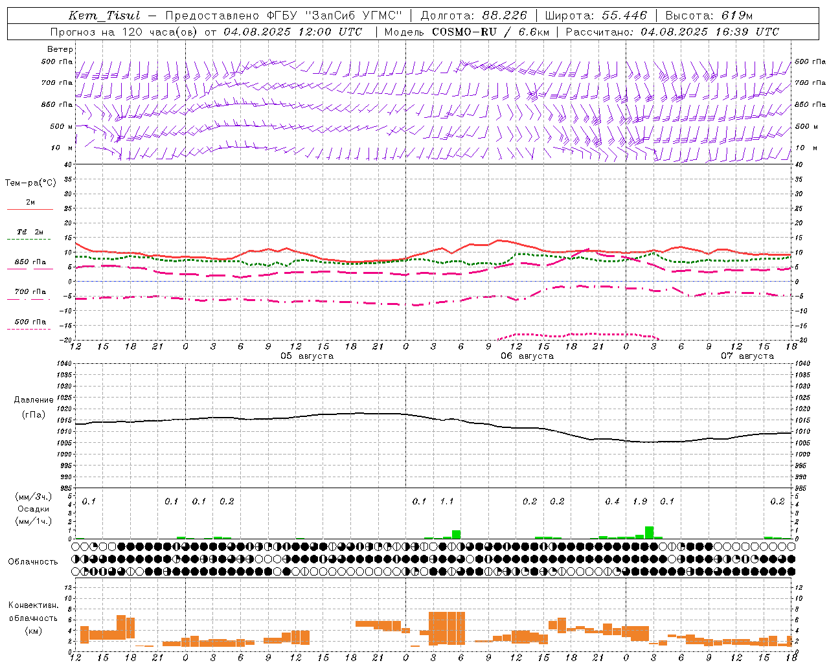Image resolution: width=829 pixels, height=663 pixels.
Task: Click the '0.4' precipitation total value
Action: (x=612, y=502)
